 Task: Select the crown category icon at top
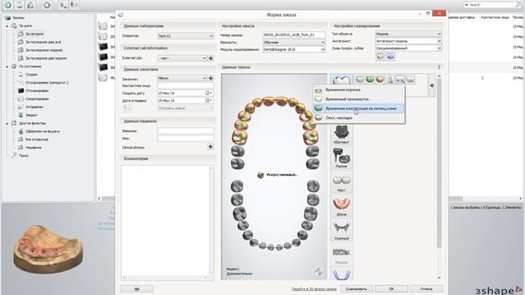pyautogui.click(x=341, y=80)
